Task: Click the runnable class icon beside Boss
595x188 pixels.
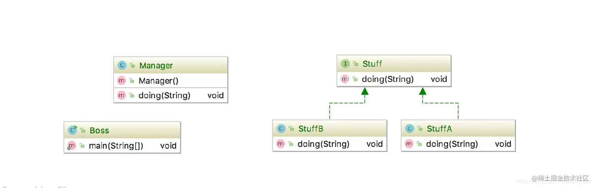Action: pos(72,130)
